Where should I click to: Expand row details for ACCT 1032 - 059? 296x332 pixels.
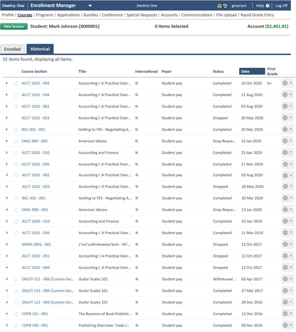(7, 83)
